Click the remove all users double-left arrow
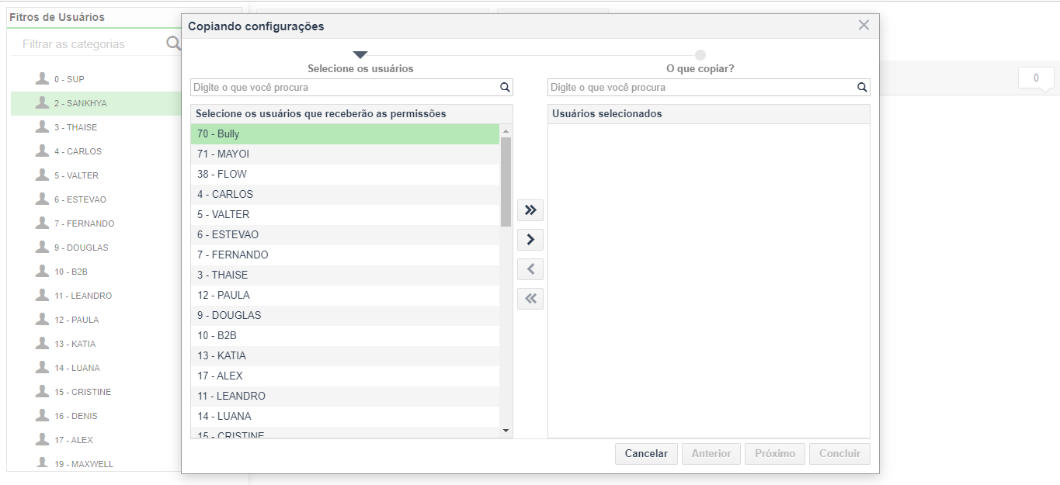 (x=530, y=299)
